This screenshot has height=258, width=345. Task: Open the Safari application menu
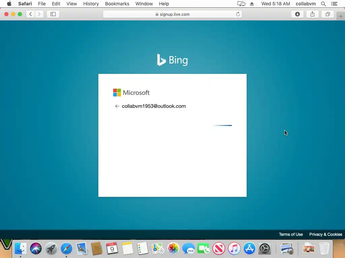(25, 4)
